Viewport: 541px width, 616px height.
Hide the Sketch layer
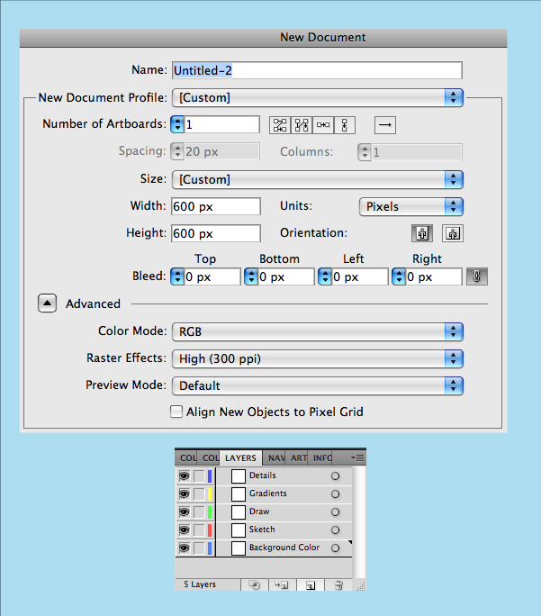pyautogui.click(x=184, y=530)
